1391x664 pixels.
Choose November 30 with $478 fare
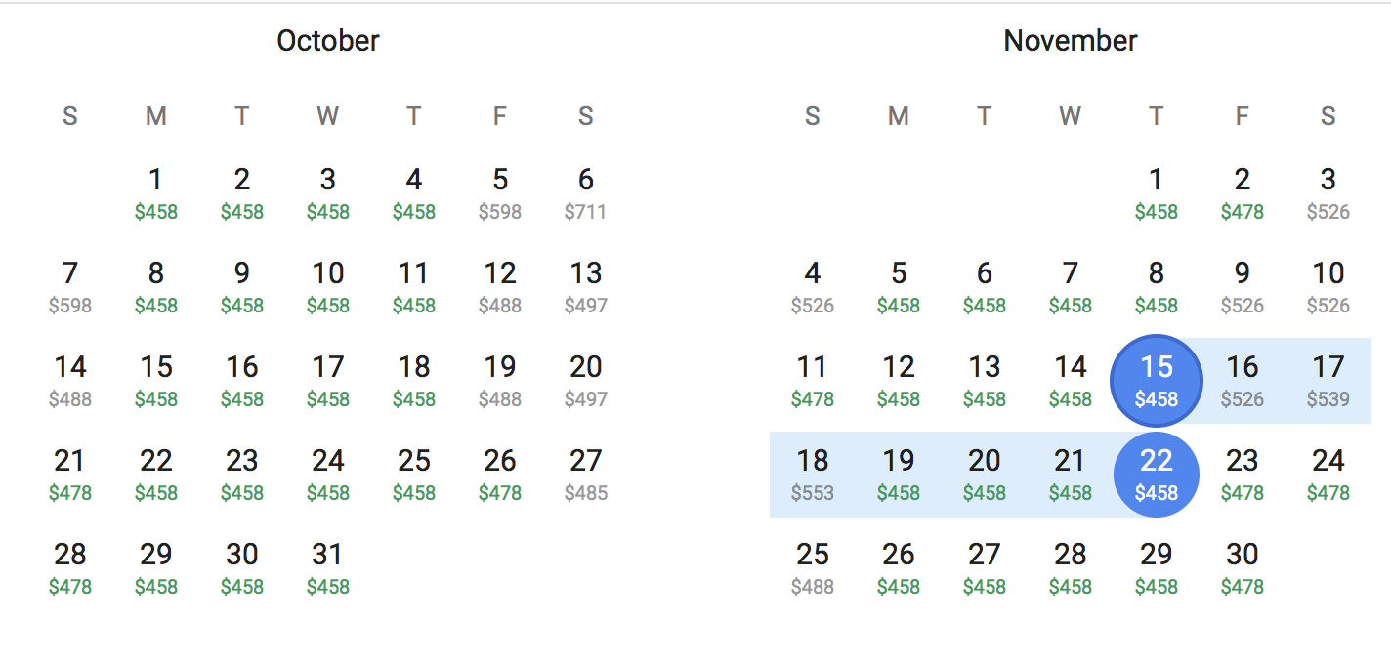click(x=1242, y=568)
